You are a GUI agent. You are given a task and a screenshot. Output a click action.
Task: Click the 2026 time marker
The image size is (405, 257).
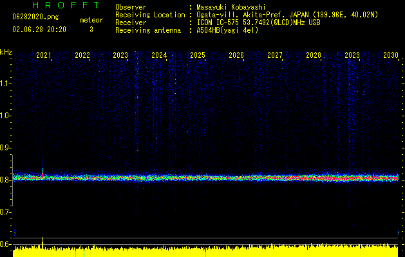pyautogui.click(x=236, y=55)
